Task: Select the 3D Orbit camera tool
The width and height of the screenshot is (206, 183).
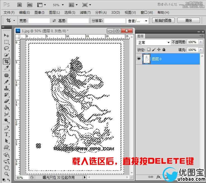Action: 6,161
